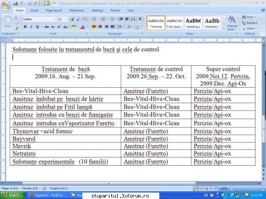Open the Calibri font name dropdown

coord(56,19)
